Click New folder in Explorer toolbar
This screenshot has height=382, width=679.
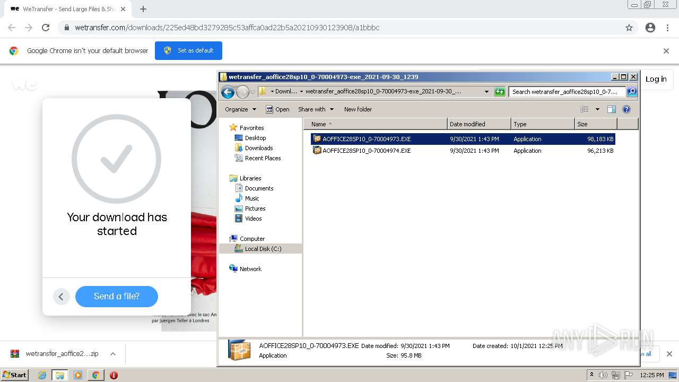pos(358,109)
